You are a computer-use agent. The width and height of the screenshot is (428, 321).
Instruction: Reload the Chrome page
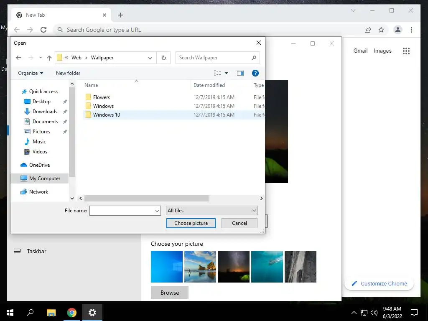click(x=43, y=30)
